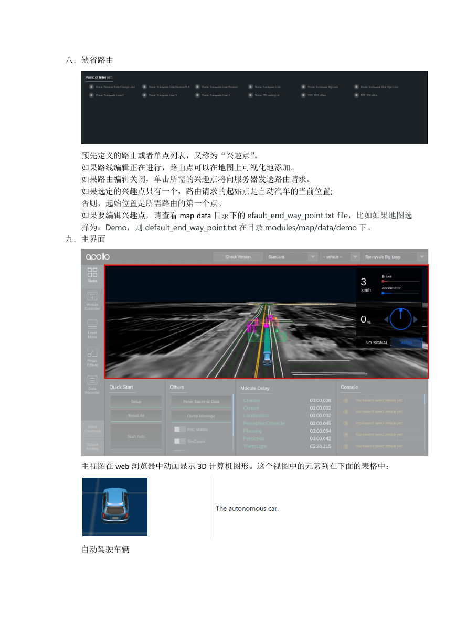This screenshot has width=456, height=644.
Task: Open the Standard mode dropdown
Action: tap(292, 257)
